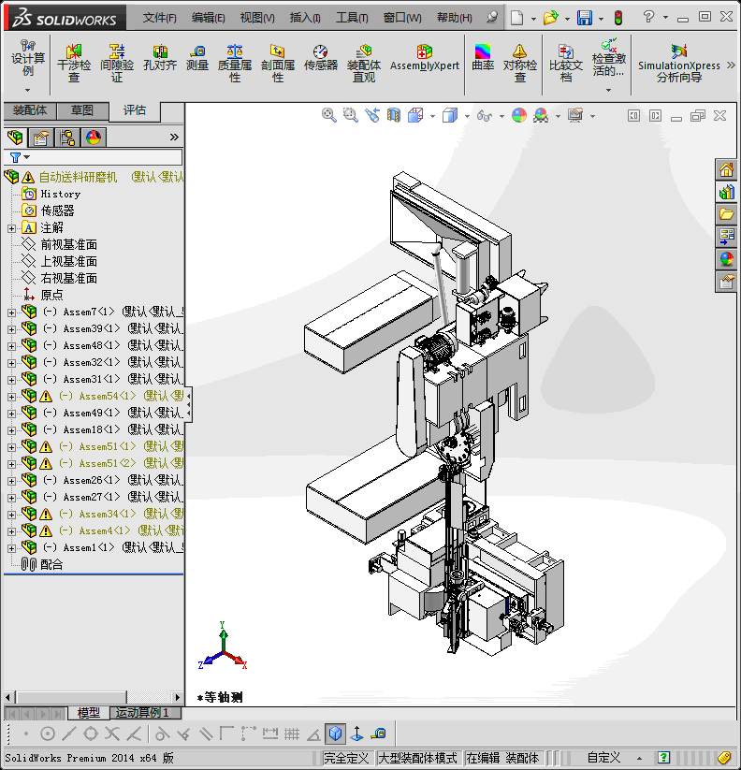Open the 工具(T) menu
The image size is (741, 770).
click(352, 18)
